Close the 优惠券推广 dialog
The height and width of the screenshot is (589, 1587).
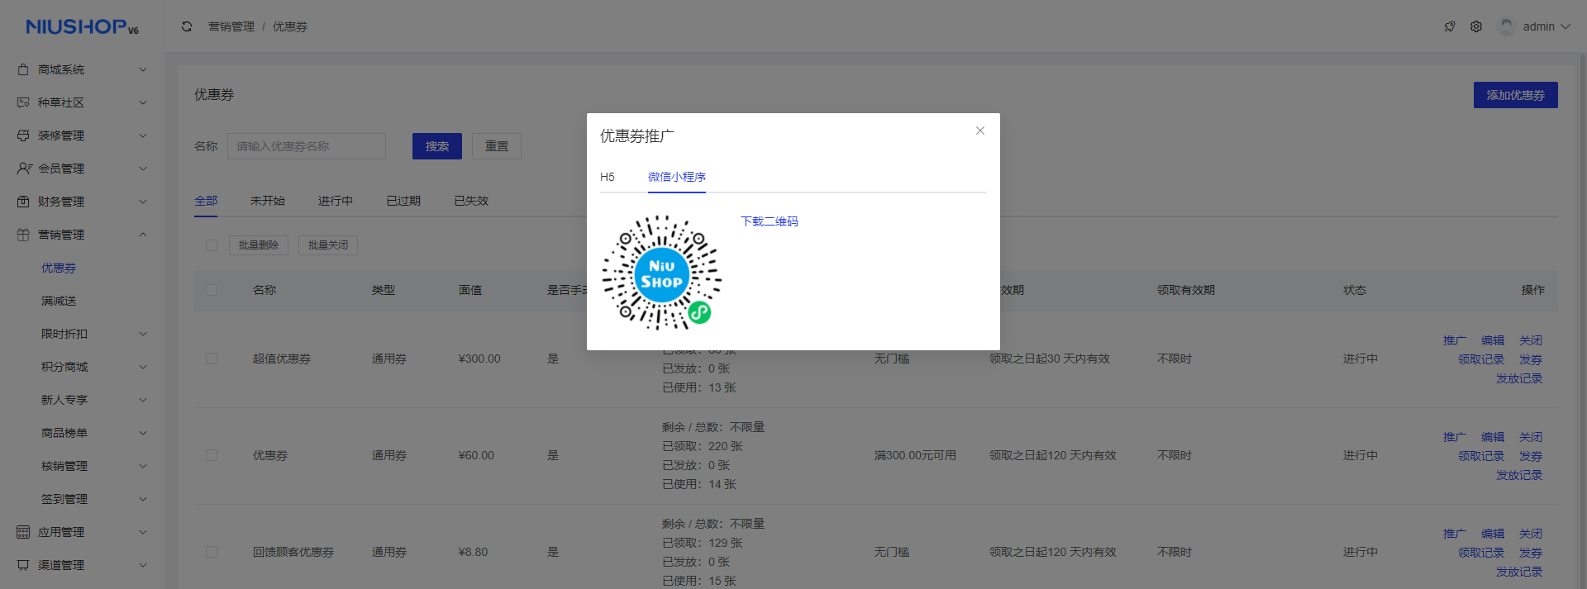click(x=980, y=131)
